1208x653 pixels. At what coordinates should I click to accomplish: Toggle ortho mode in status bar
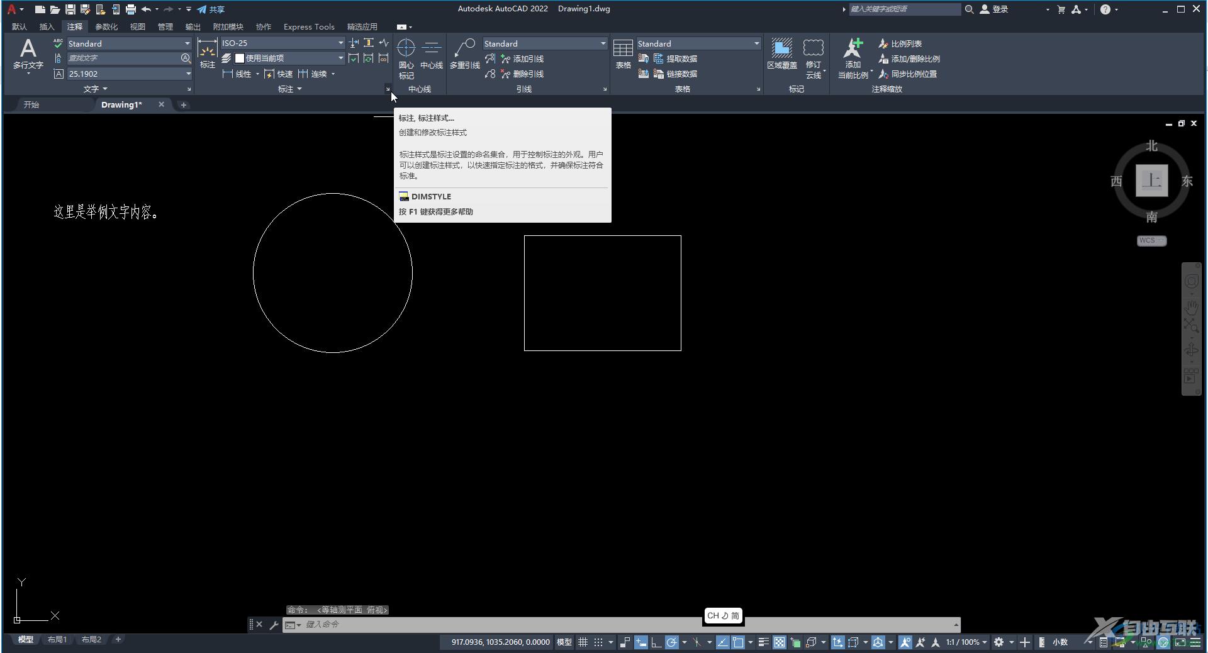[x=656, y=642]
